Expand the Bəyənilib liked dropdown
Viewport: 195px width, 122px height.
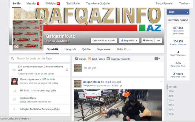(x=129, y=41)
